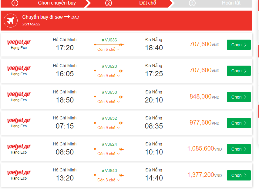Click the VietJet Air logo for flight VJ640

pos(19,173)
